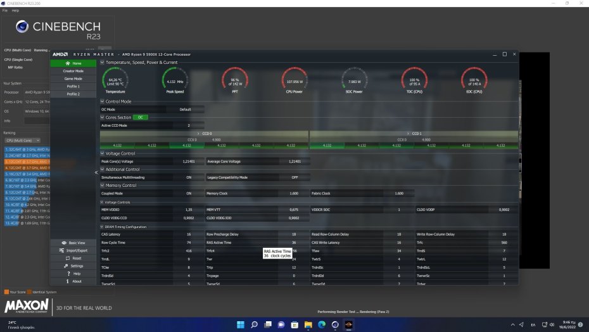
Task: Click the Memory Clock 1,600 value
Action: 294,193
